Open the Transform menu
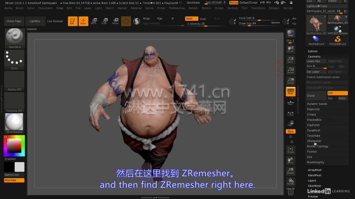Image resolution: width=355 pixels, height=199 pixels. click(258, 8)
